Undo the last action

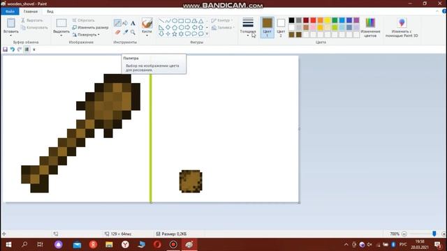pos(13,50)
